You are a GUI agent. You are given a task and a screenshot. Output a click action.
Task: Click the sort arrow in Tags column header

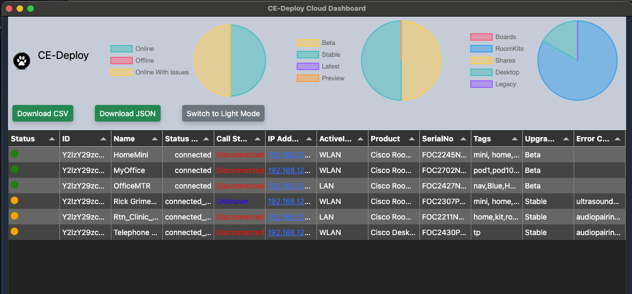click(x=515, y=139)
